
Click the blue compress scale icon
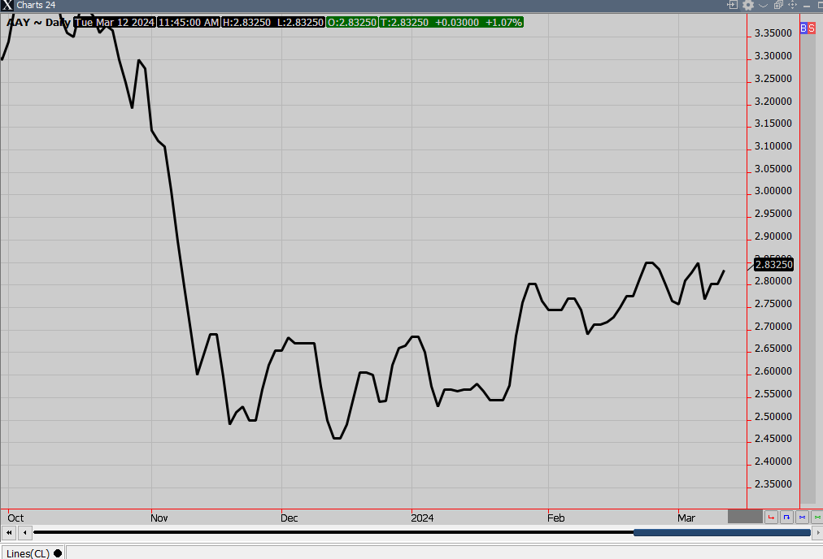pos(802,517)
